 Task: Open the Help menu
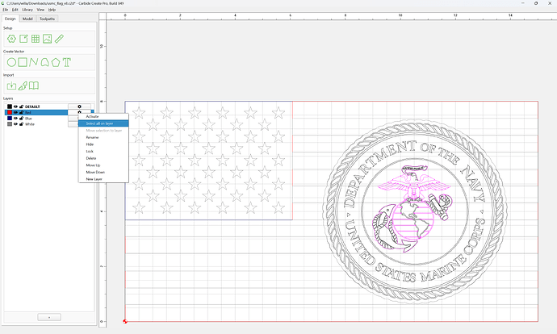coord(52,10)
